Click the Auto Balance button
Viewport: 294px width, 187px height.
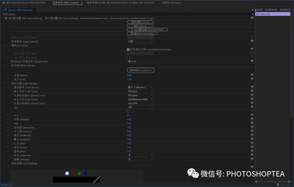point(141,70)
